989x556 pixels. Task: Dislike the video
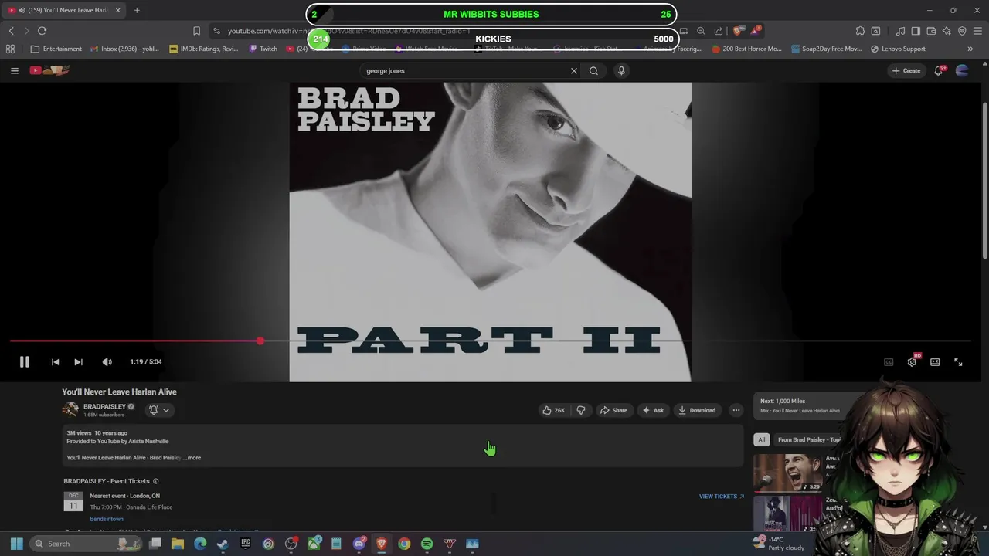[x=581, y=410]
